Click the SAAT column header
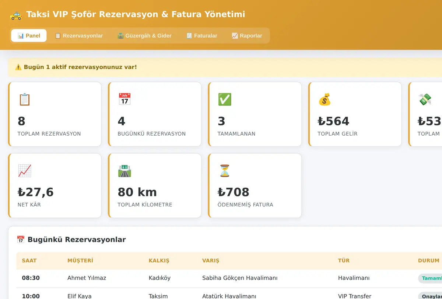 [x=29, y=261]
